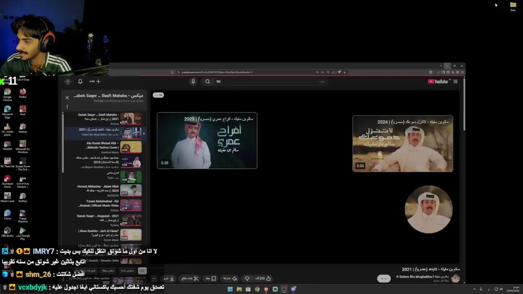Open Escape Room desktop shortcut
523x294 pixels.
click(x=22, y=164)
